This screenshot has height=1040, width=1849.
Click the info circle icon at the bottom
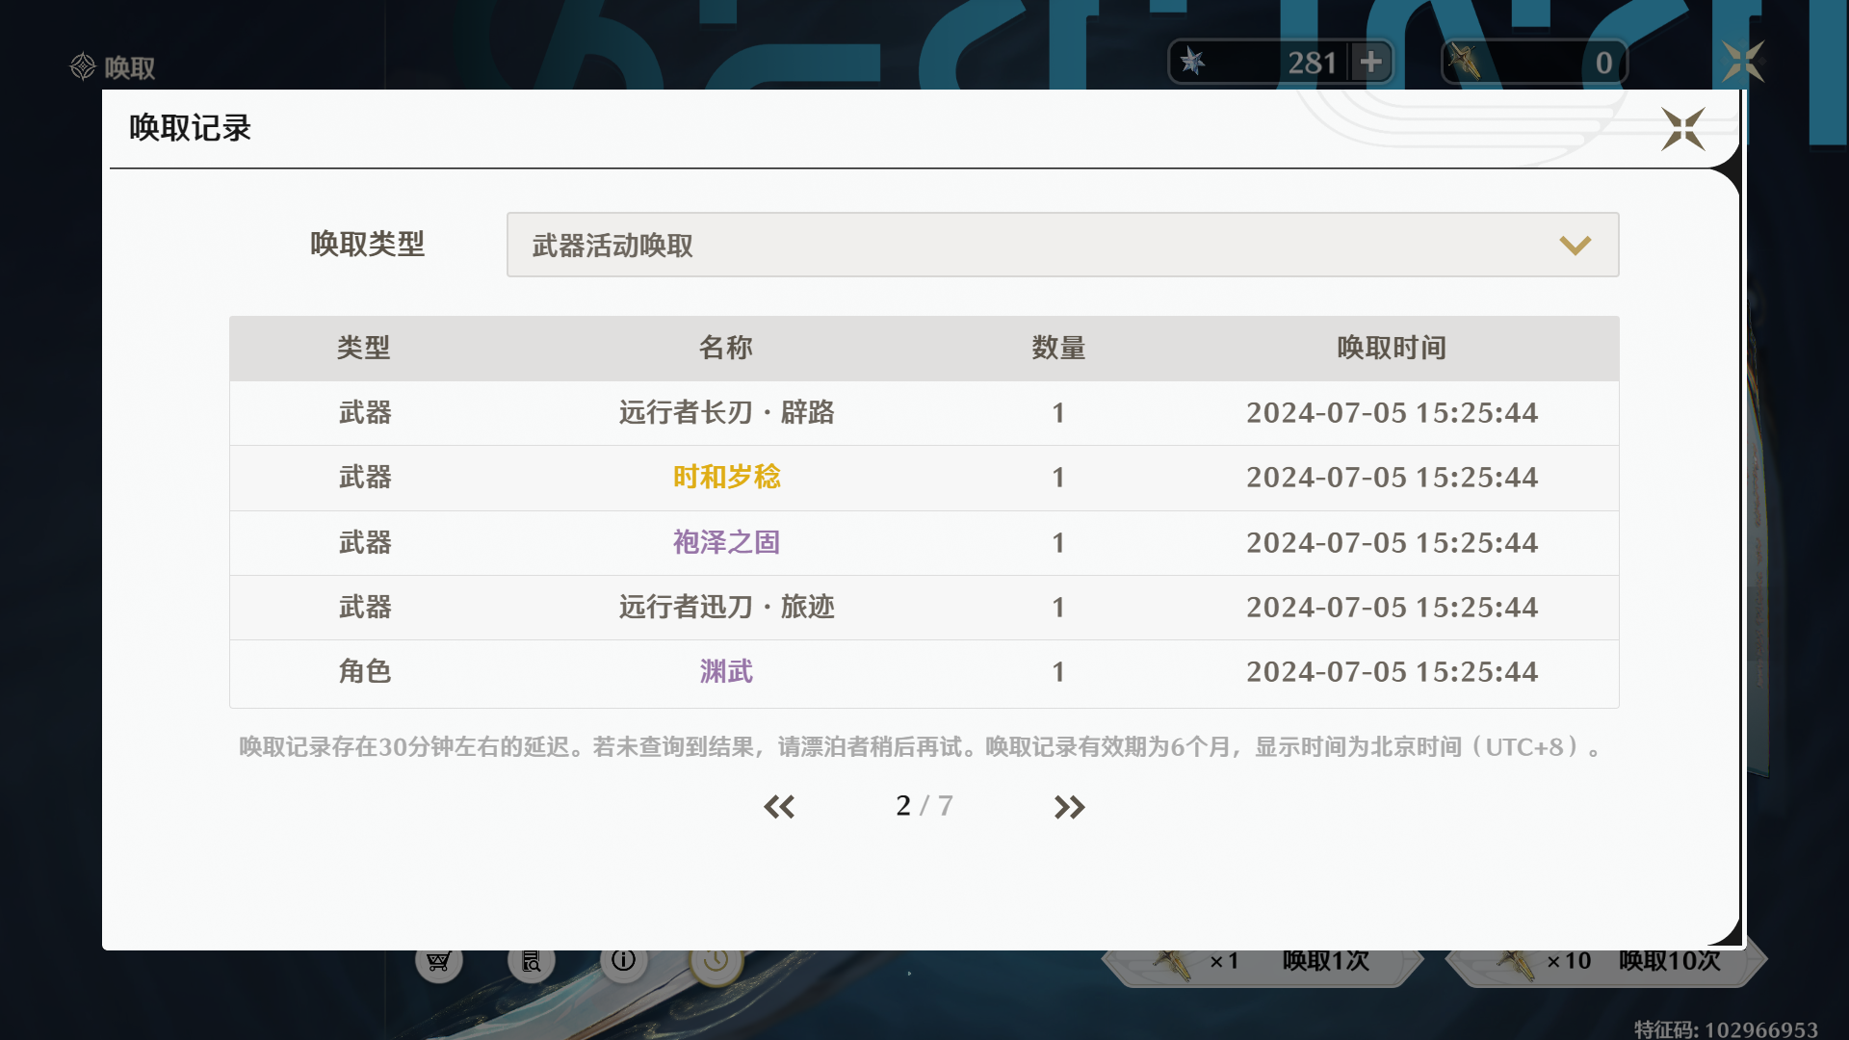(624, 960)
